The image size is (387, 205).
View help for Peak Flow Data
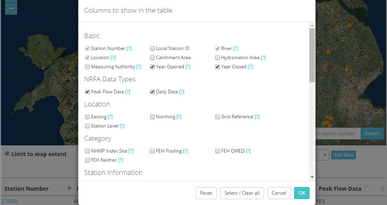click(127, 92)
